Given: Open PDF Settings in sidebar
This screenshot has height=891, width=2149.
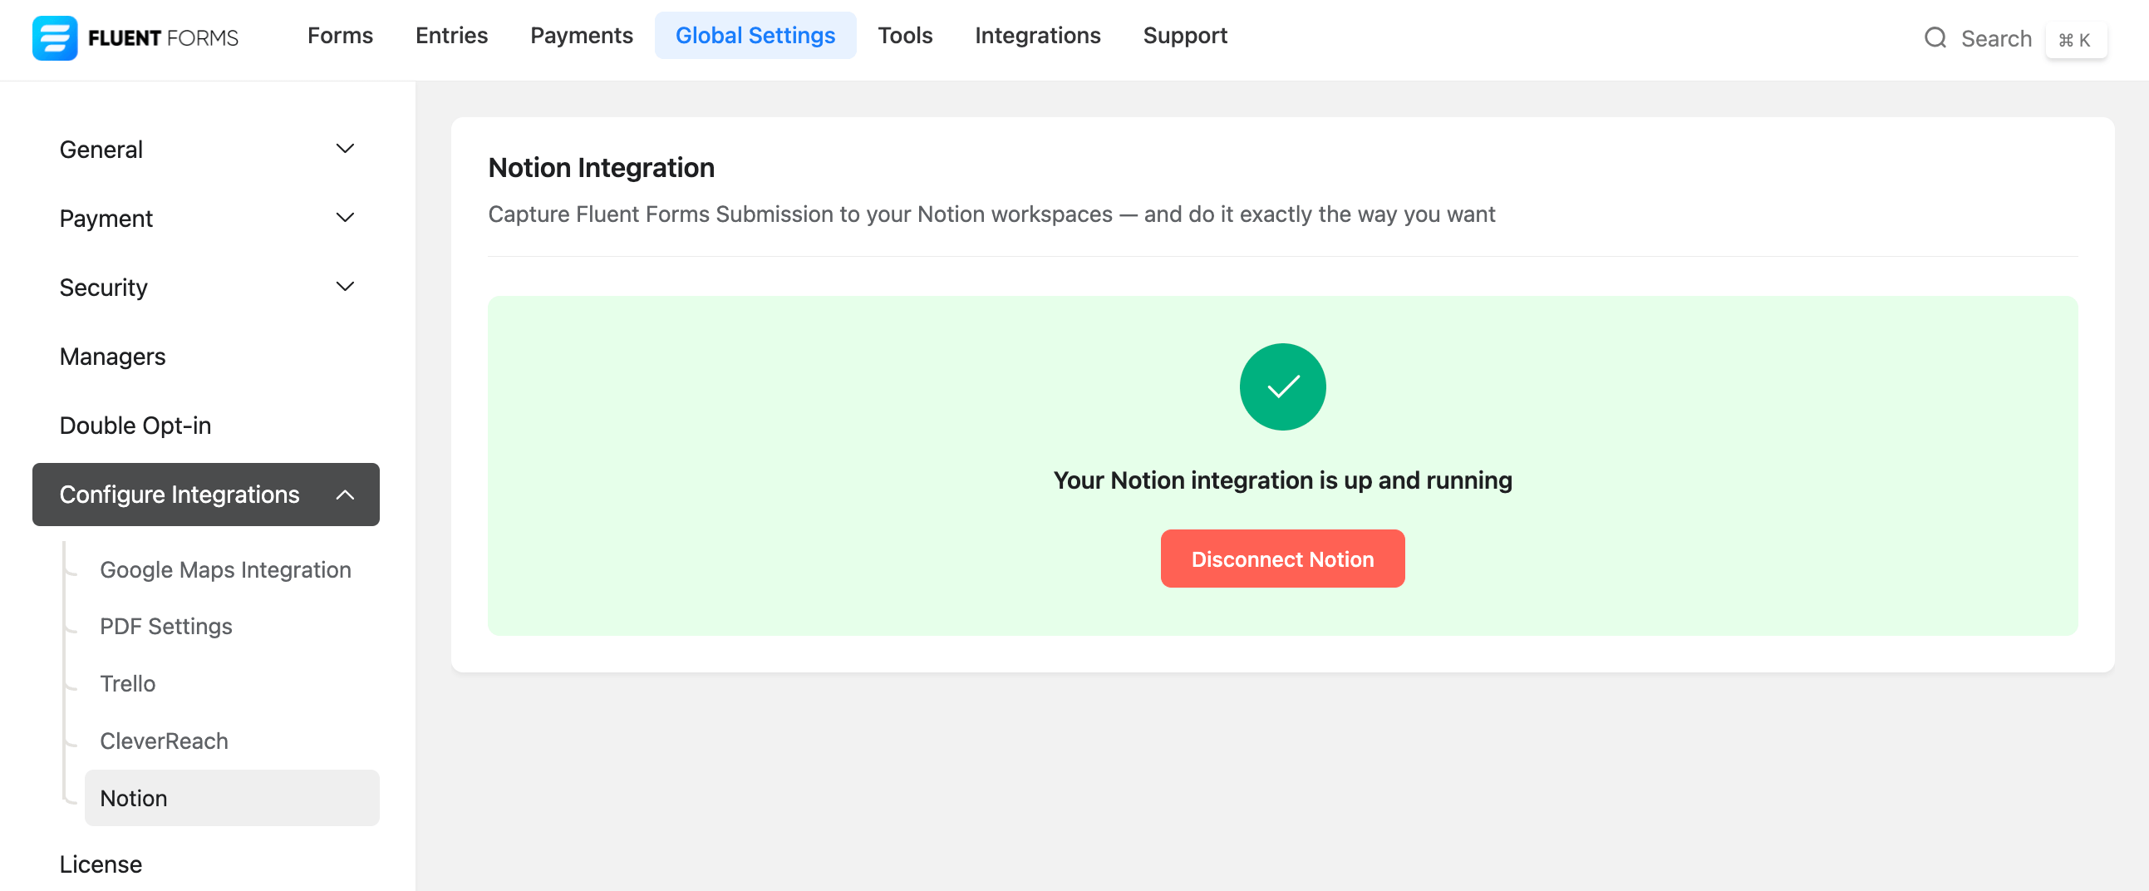Looking at the screenshot, I should 166,627.
